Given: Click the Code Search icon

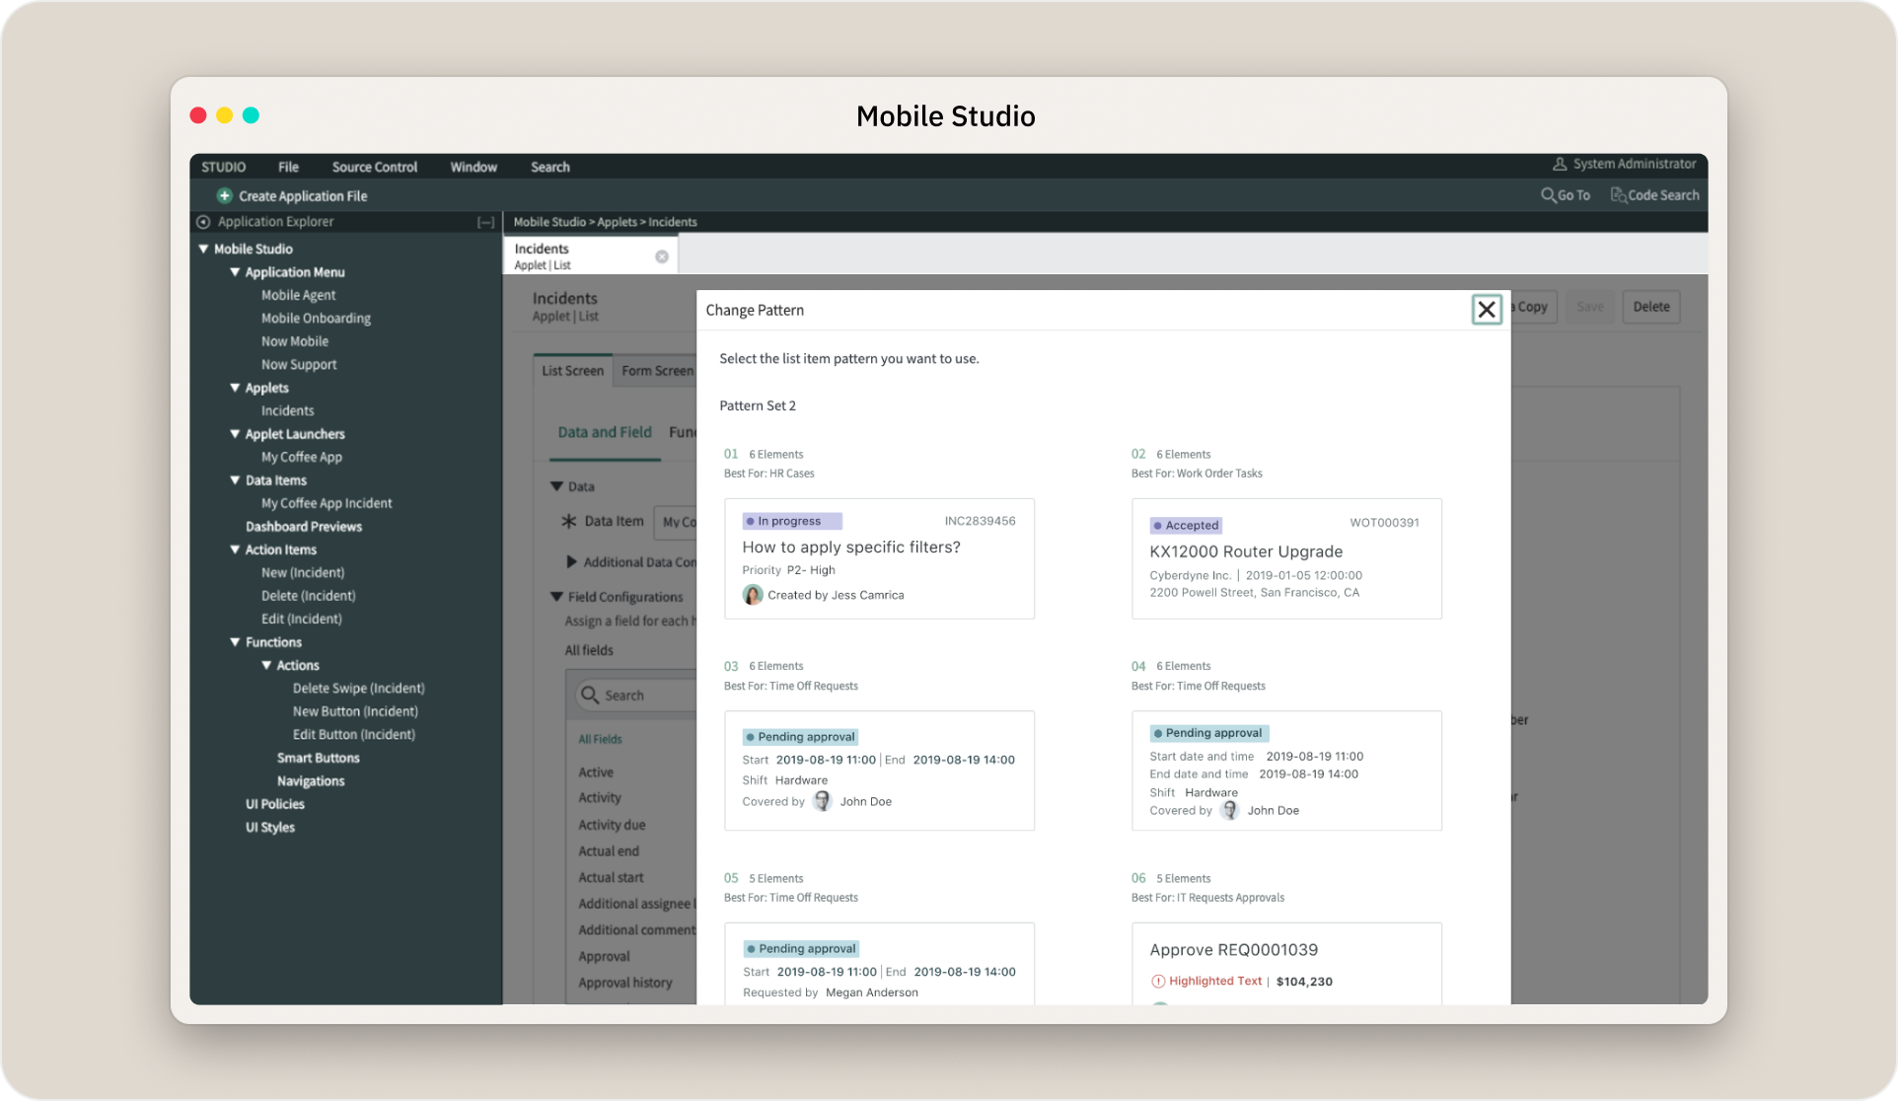Looking at the screenshot, I should point(1618,195).
